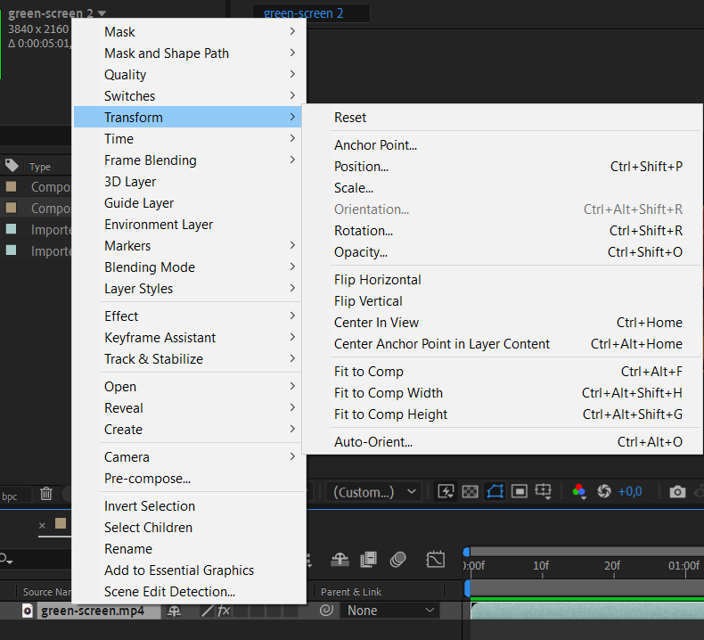This screenshot has height=640, width=704.
Task: Take snapshot with camera icon
Action: click(x=677, y=492)
